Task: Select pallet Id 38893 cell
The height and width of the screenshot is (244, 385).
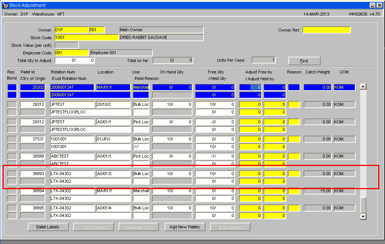Action: [32, 174]
